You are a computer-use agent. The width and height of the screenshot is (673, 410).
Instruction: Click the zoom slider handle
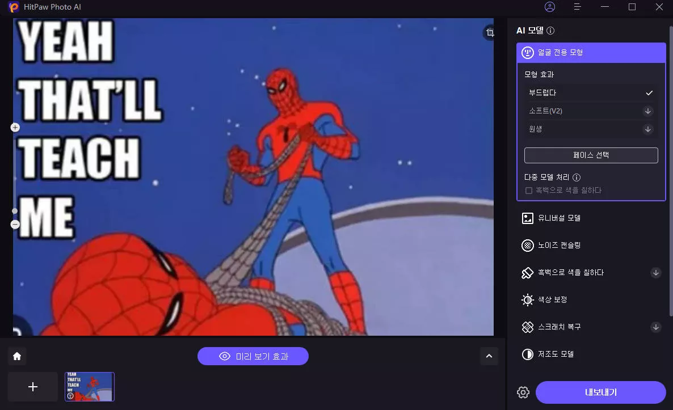coord(15,211)
